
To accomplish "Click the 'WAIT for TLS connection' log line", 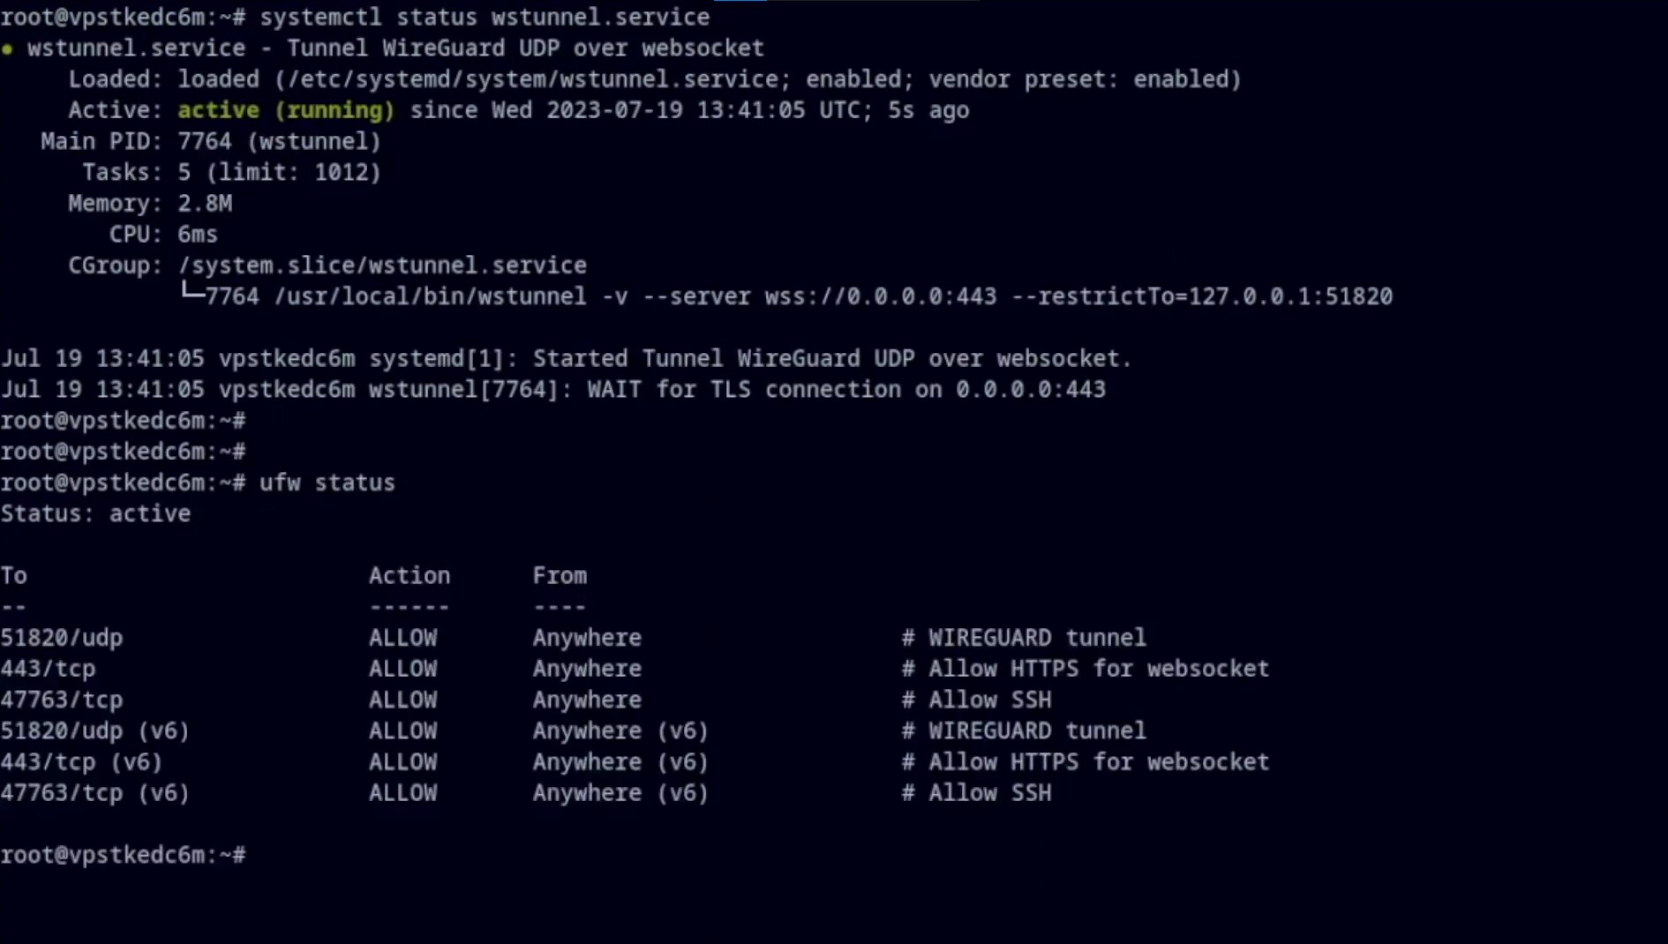I will click(x=553, y=389).
